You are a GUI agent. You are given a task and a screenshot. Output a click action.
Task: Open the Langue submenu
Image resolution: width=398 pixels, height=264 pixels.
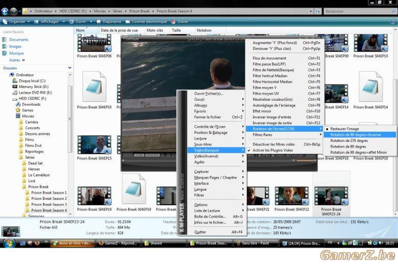pos(216,189)
